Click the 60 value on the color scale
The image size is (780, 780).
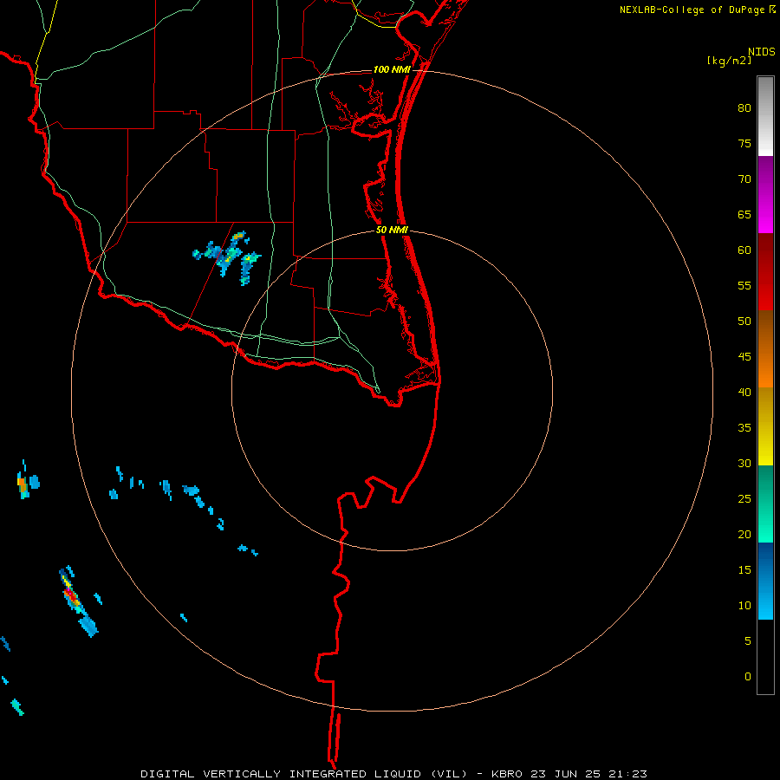(744, 250)
